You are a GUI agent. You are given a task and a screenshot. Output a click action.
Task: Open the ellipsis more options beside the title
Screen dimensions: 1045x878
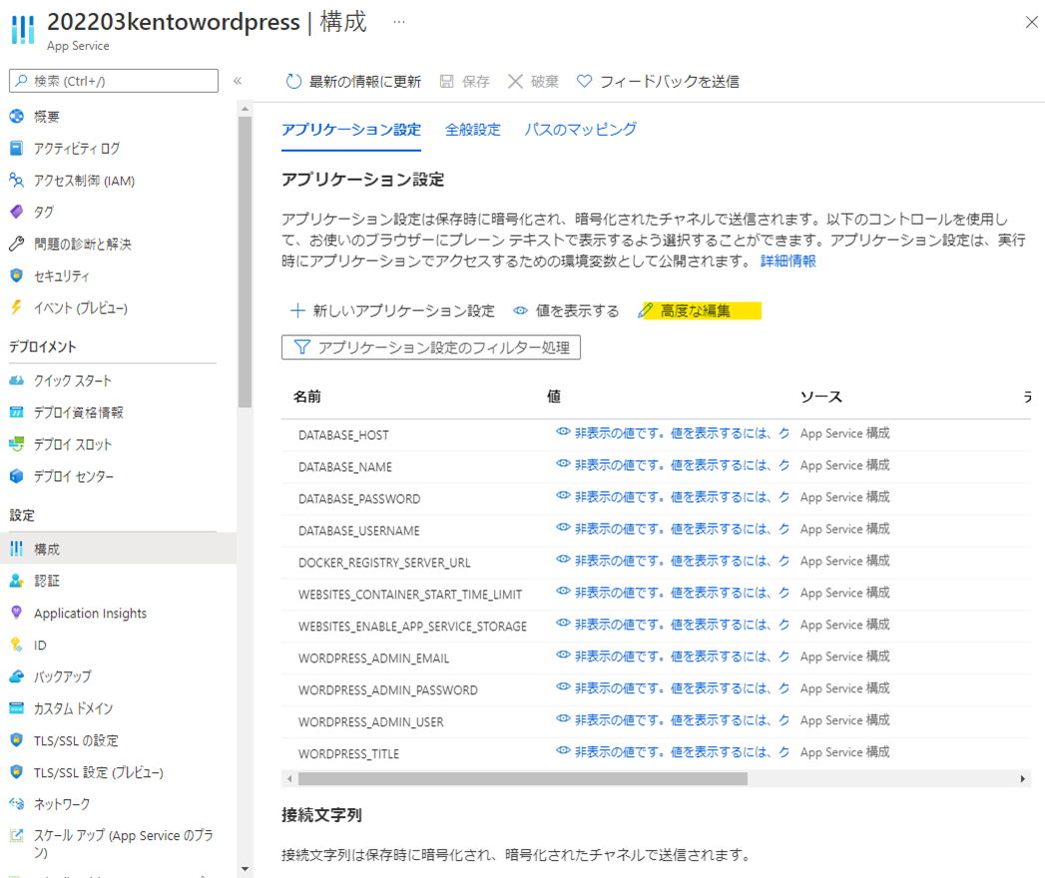tap(399, 22)
